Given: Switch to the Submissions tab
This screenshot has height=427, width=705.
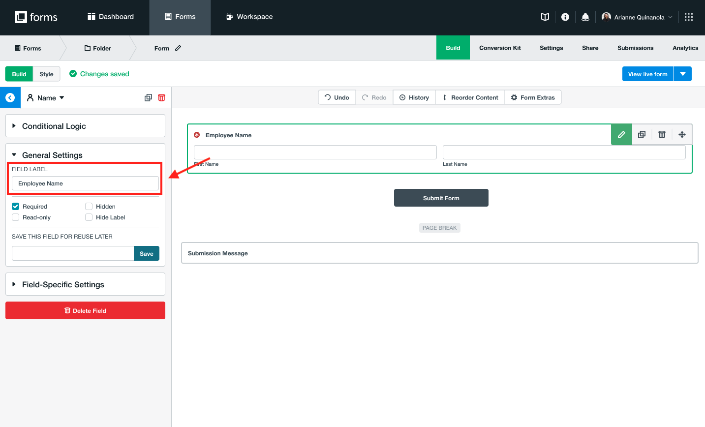Looking at the screenshot, I should click(635, 48).
